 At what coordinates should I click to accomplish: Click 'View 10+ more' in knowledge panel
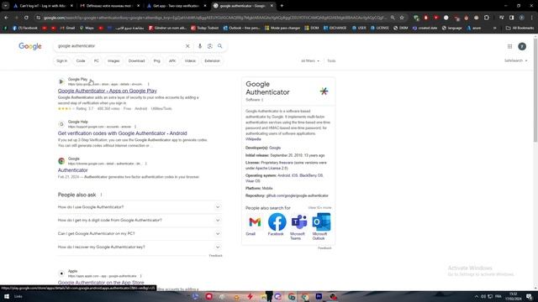pyautogui.click(x=319, y=208)
